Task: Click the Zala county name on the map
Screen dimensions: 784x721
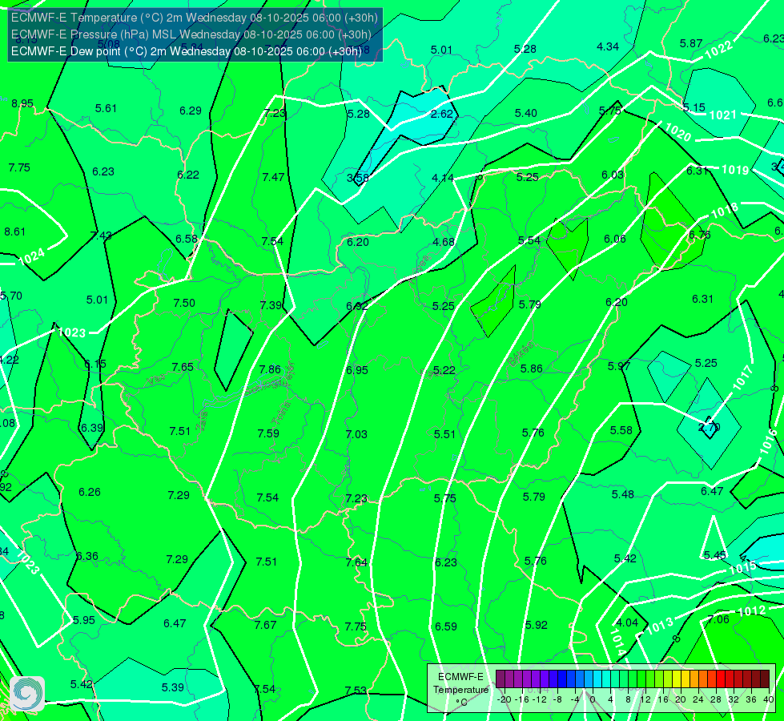Action: click(x=202, y=422)
